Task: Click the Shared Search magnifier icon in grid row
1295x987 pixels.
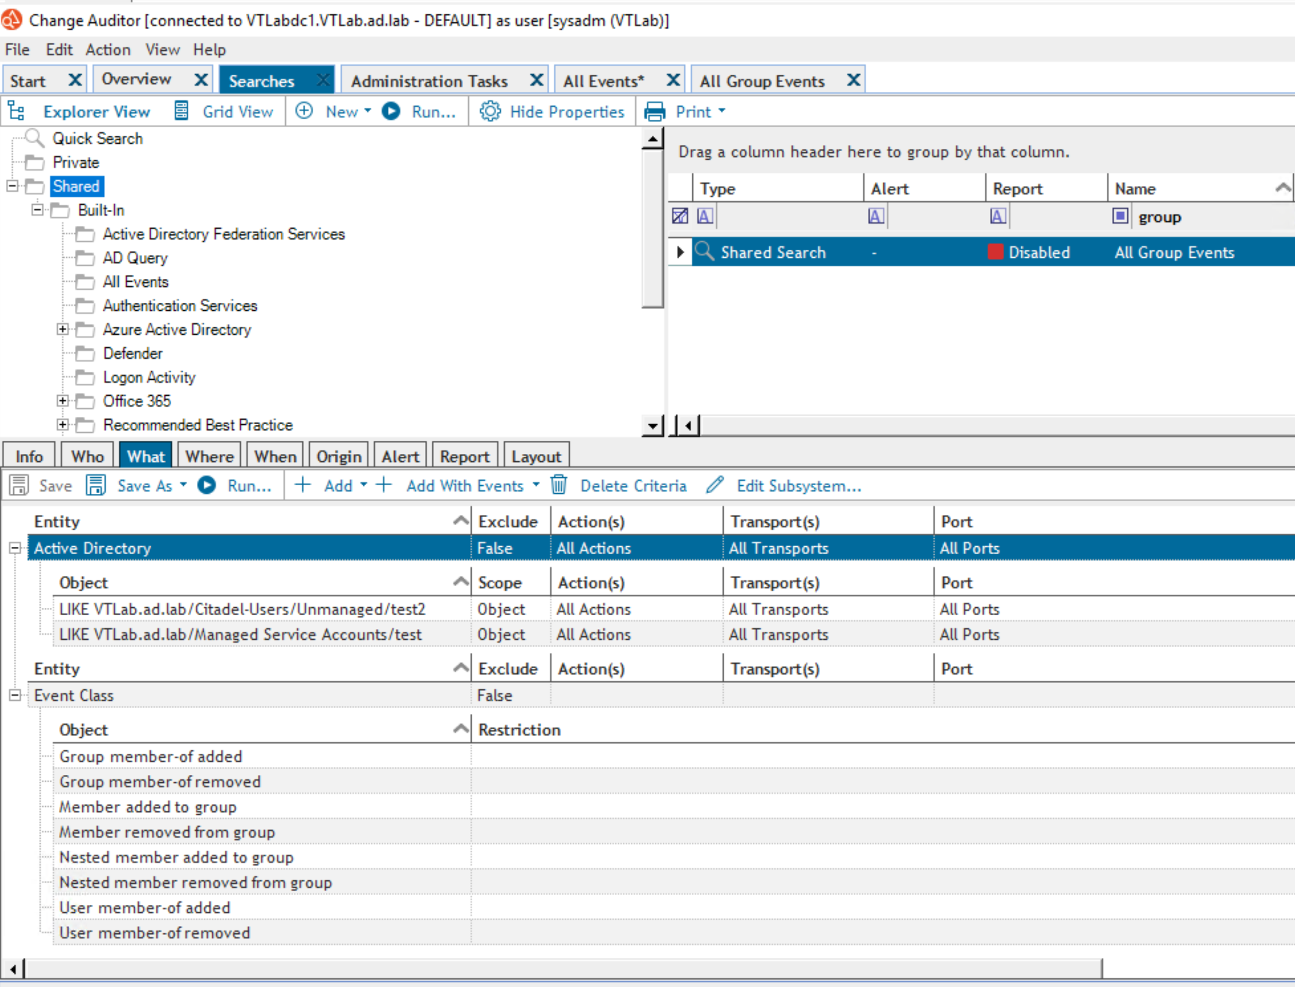Action: click(x=705, y=251)
